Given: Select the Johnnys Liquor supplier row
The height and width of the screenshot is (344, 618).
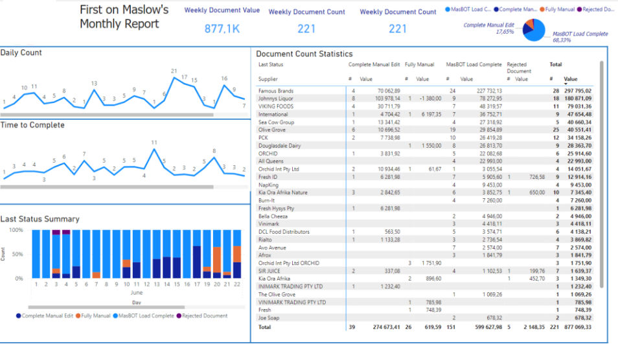Looking at the screenshot, I should (277, 98).
